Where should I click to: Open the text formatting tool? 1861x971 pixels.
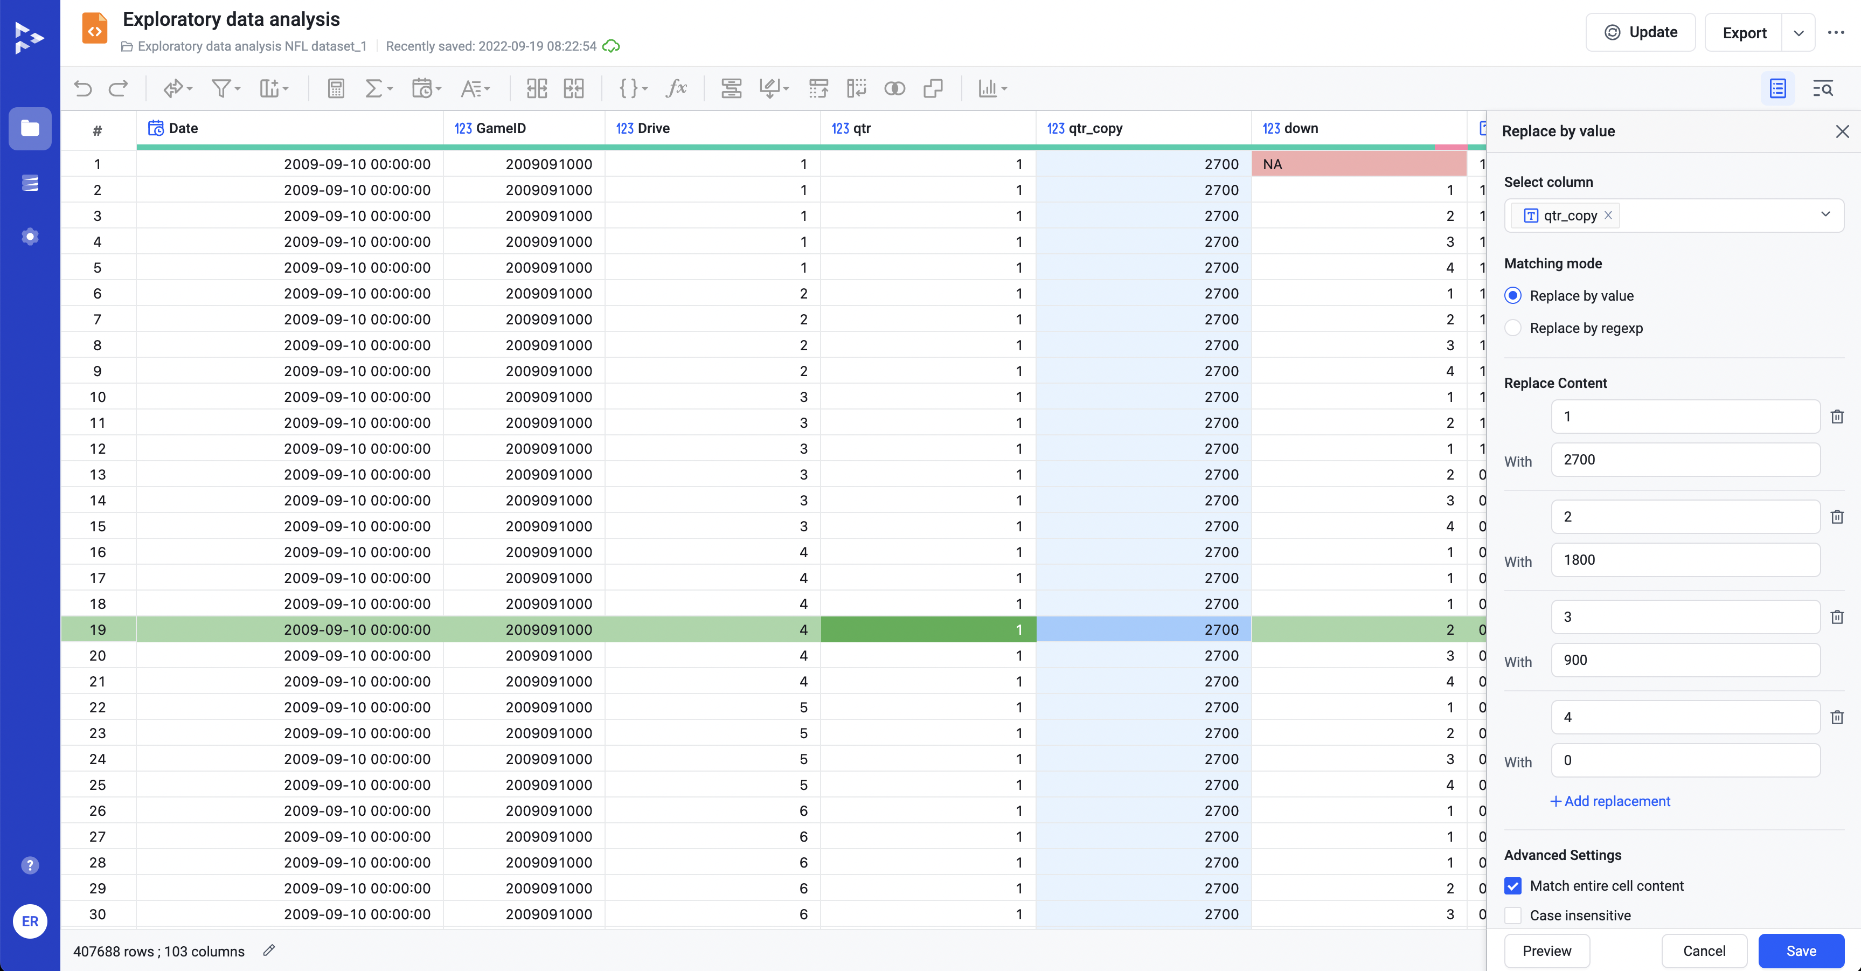pos(475,89)
